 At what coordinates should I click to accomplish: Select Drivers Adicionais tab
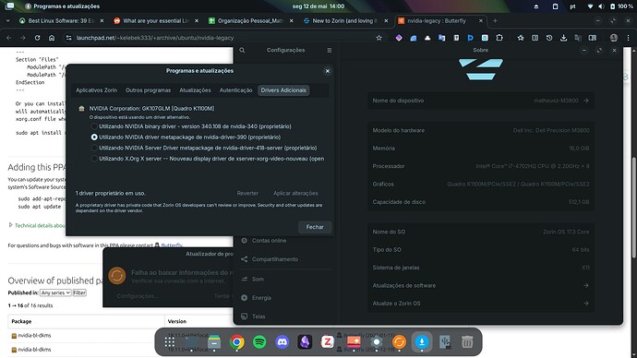pos(283,90)
